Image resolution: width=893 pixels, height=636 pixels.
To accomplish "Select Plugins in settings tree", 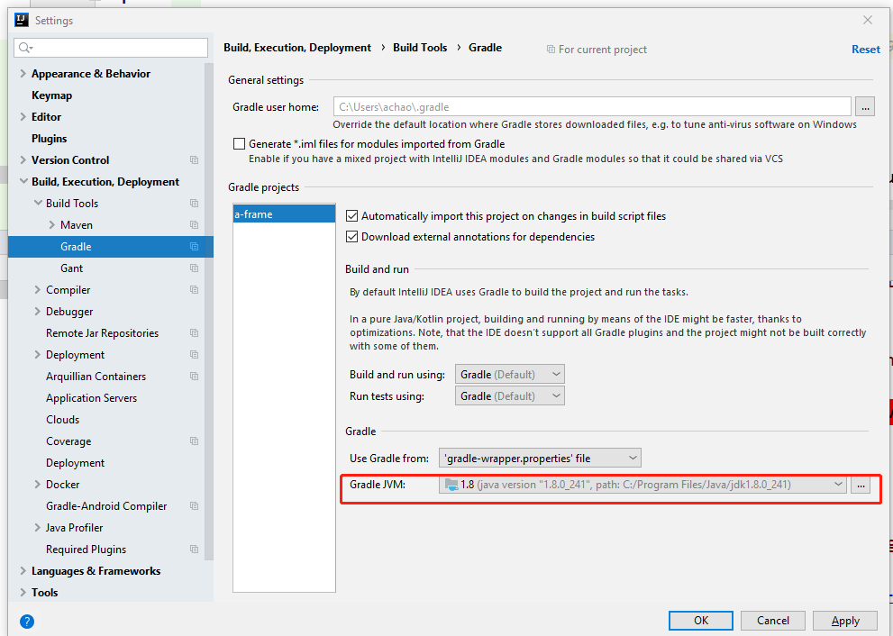I will pyautogui.click(x=49, y=139).
